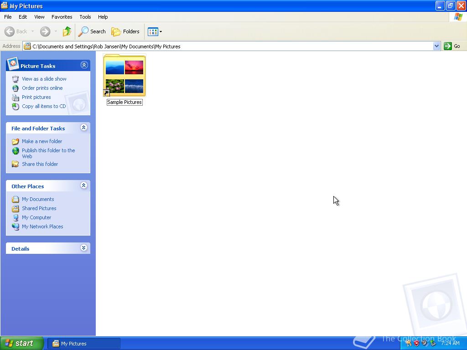
Task: Toggle the Folders pane button
Action: [125, 31]
